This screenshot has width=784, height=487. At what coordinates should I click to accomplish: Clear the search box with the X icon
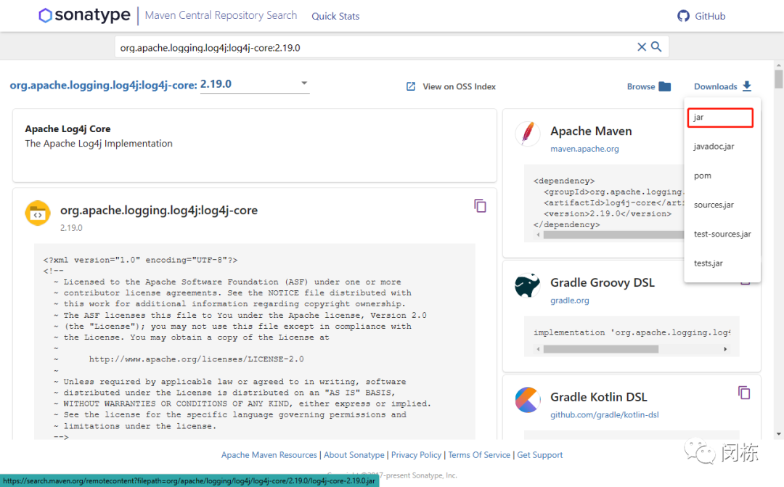tap(642, 47)
